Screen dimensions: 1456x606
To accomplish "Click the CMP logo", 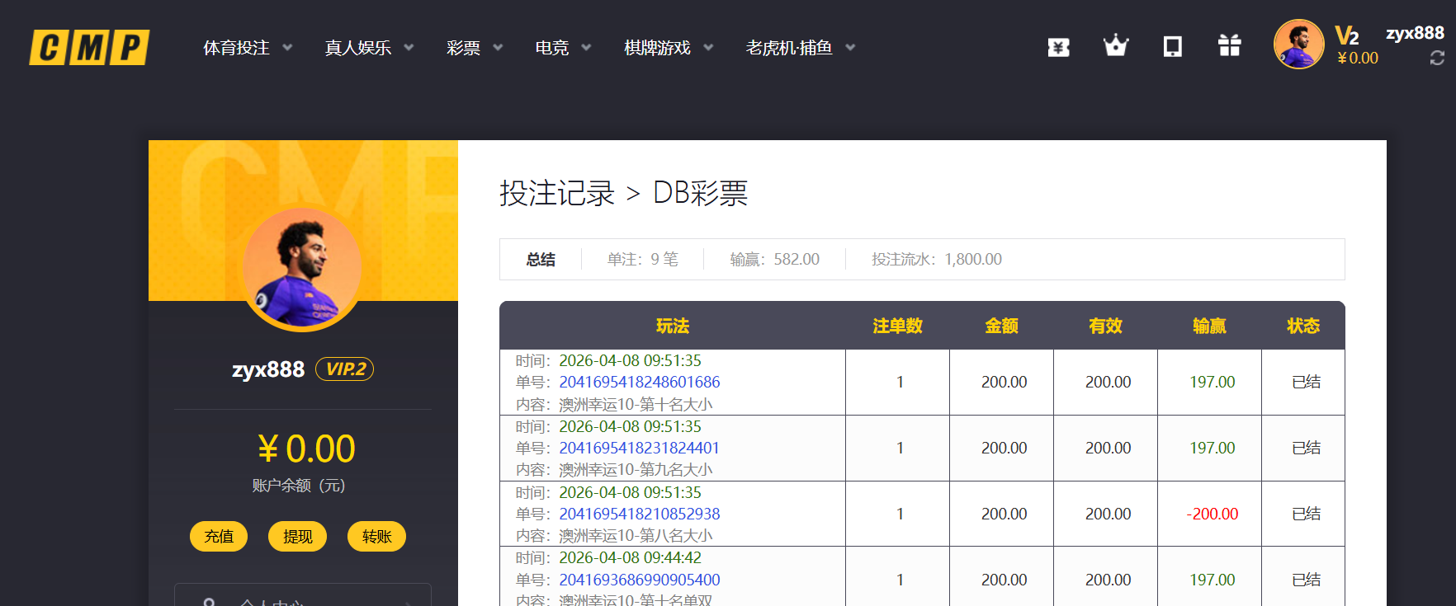I will click(89, 48).
